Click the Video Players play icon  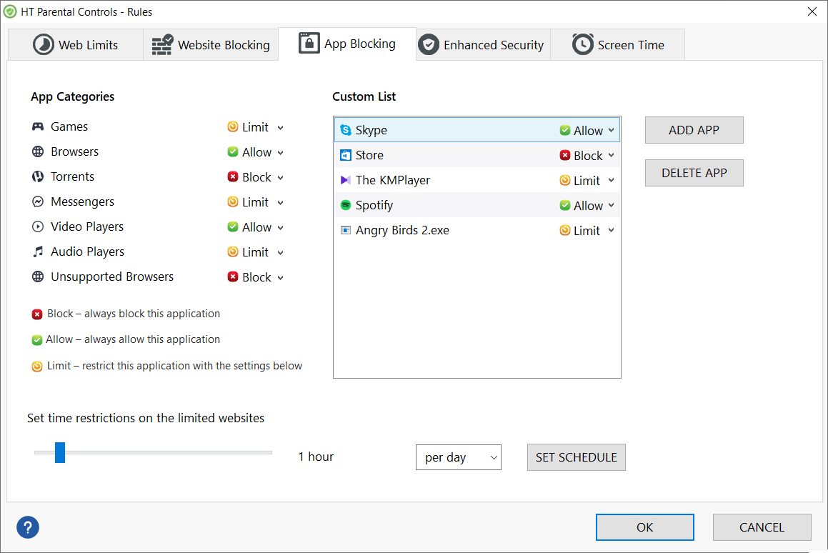pos(38,226)
